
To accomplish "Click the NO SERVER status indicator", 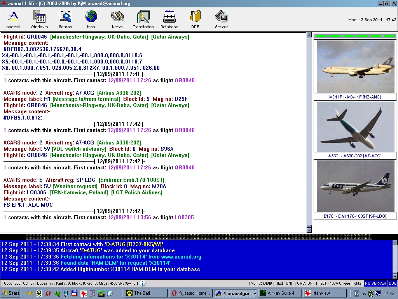I will click(x=375, y=283).
